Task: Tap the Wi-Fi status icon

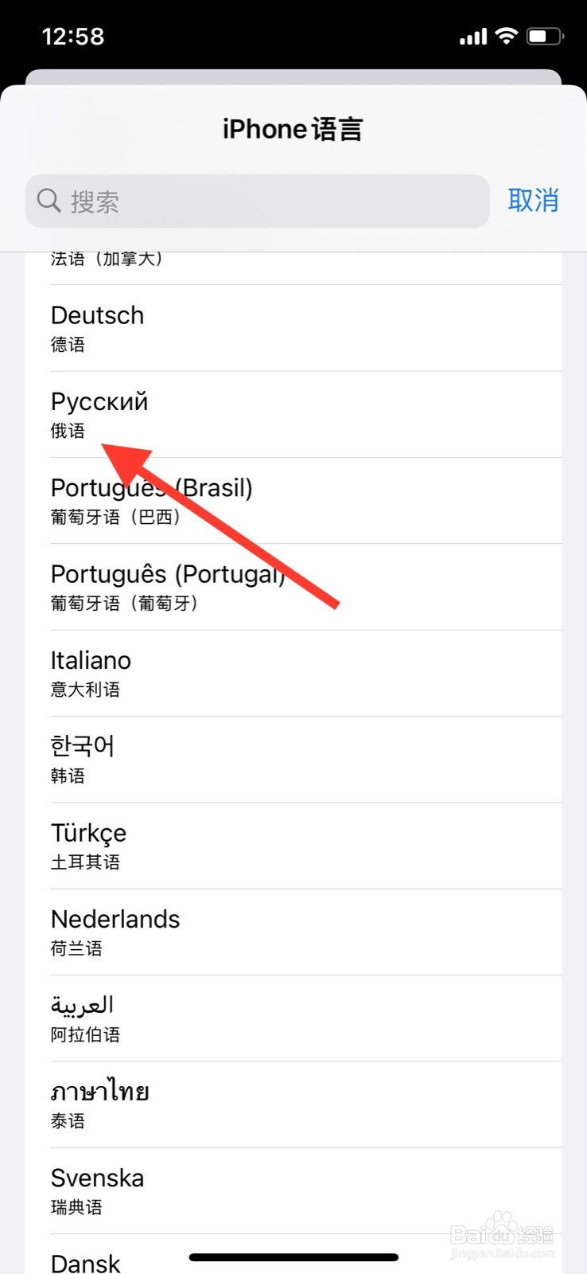Action: (506, 36)
